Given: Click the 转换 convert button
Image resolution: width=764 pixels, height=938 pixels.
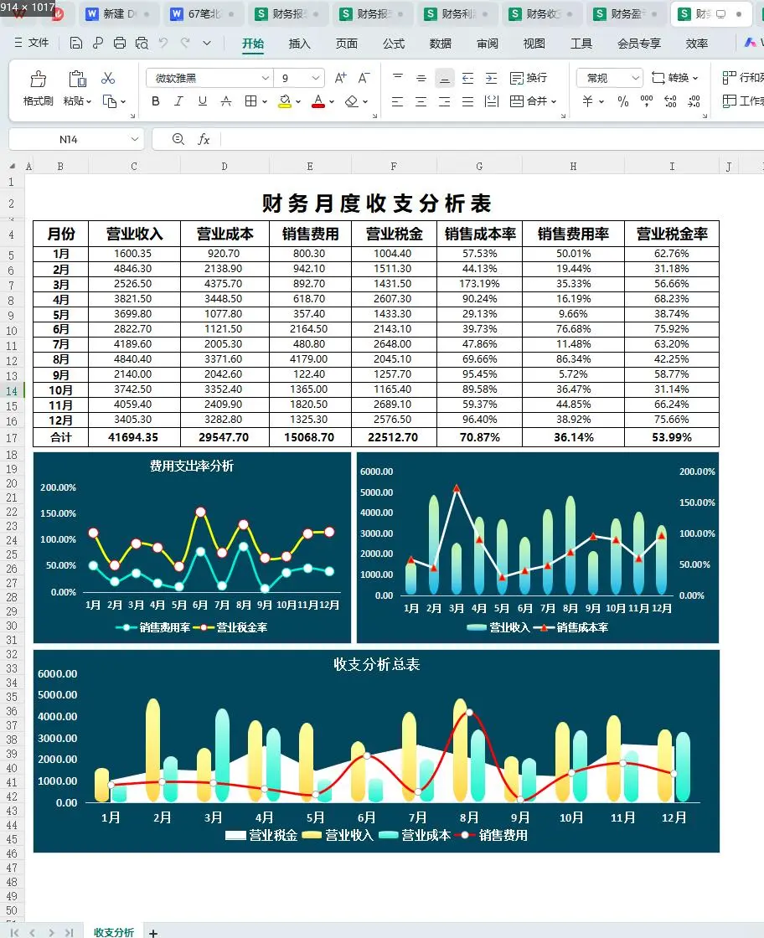Looking at the screenshot, I should [675, 78].
